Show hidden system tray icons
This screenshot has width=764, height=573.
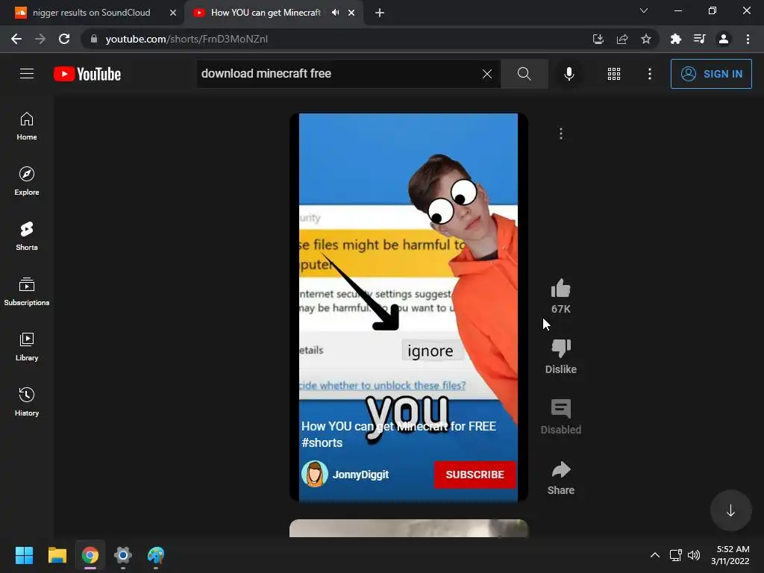[655, 555]
